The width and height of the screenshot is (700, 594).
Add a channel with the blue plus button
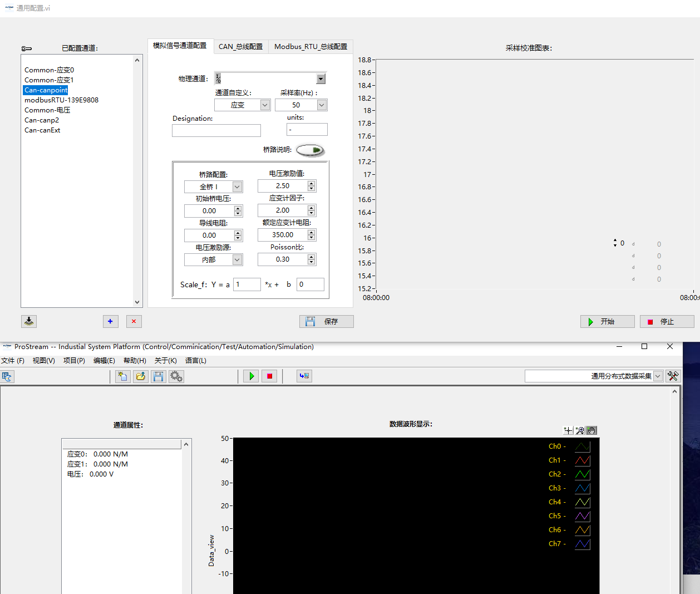pos(110,321)
